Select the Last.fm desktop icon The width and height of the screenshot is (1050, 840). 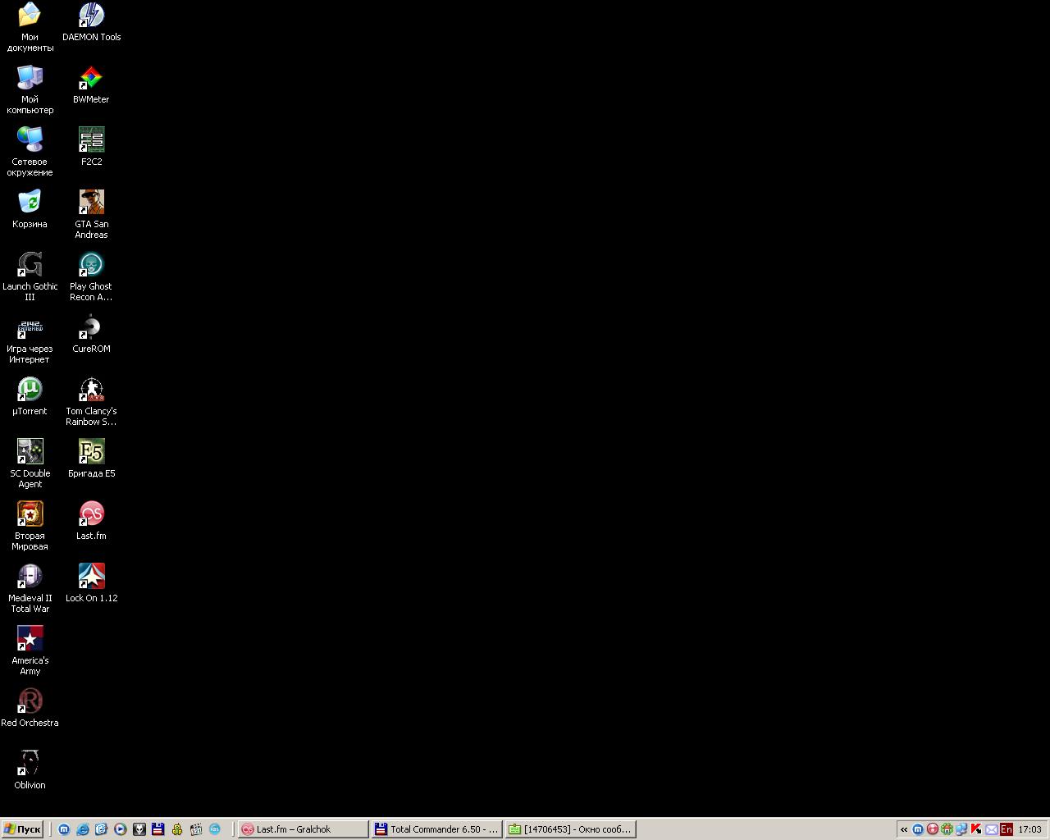pos(91,514)
